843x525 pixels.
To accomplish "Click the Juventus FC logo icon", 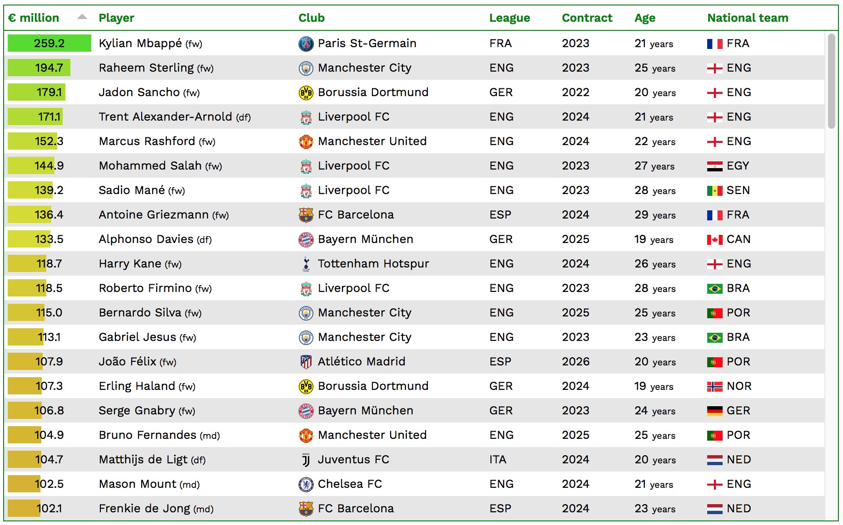I will pyautogui.click(x=306, y=460).
